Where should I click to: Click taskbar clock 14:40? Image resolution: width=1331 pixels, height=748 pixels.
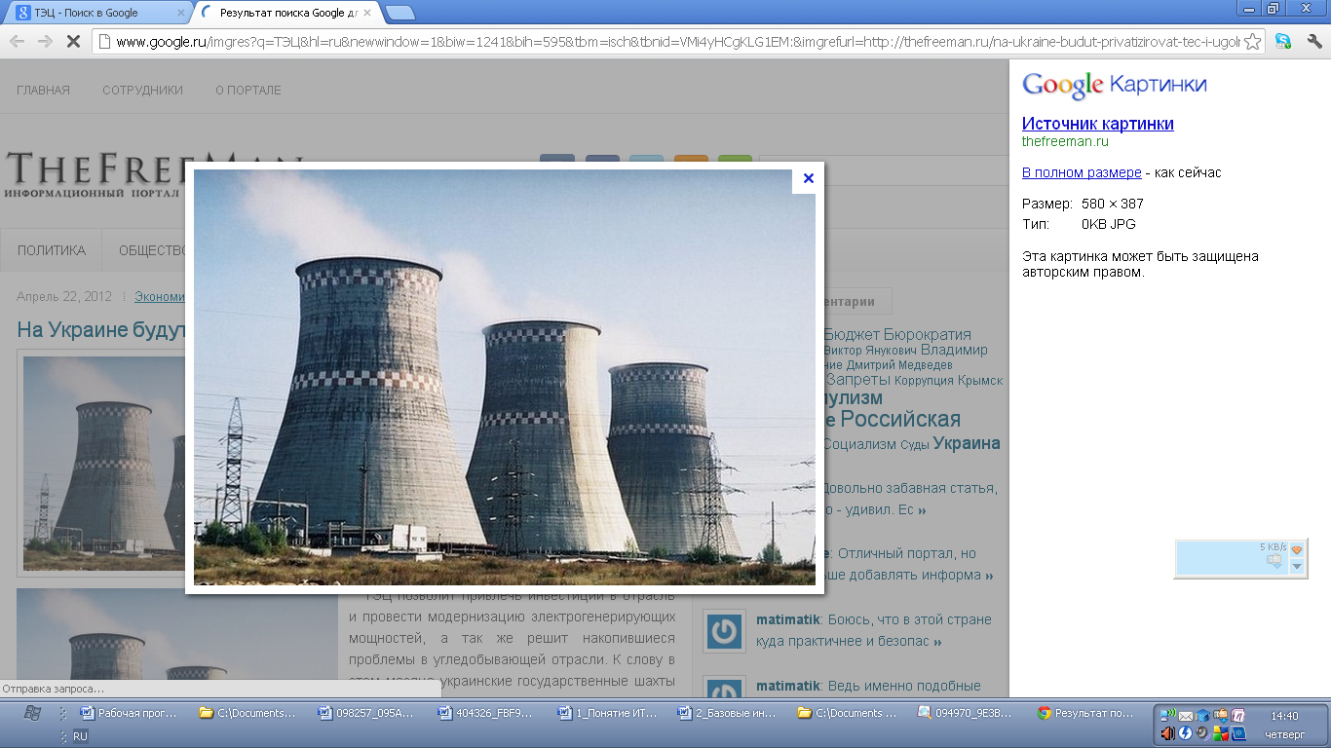tap(1284, 716)
